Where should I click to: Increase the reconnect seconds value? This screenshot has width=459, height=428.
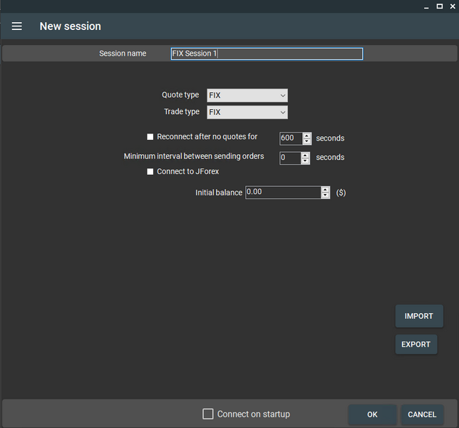point(306,136)
